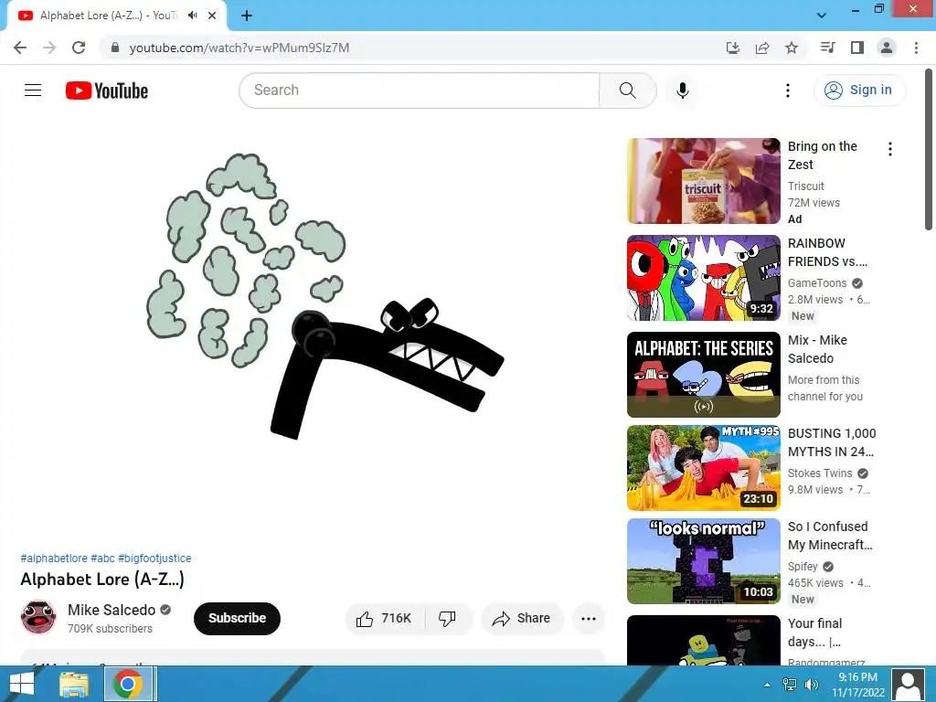Click hashtag #abc link
Image resolution: width=936 pixels, height=702 pixels.
(102, 558)
